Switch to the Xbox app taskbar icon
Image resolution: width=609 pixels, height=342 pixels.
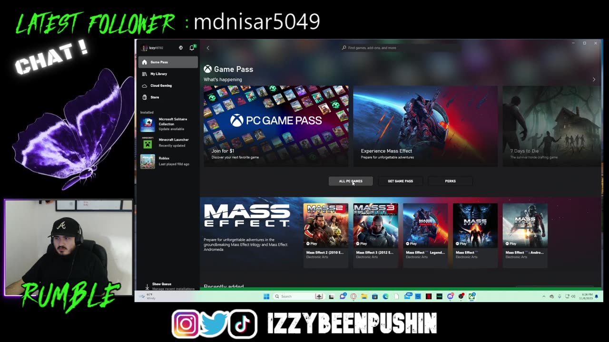click(471, 296)
